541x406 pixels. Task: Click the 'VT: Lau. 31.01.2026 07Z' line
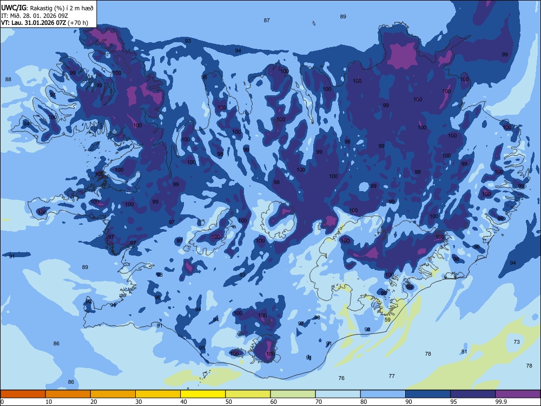click(x=34, y=23)
